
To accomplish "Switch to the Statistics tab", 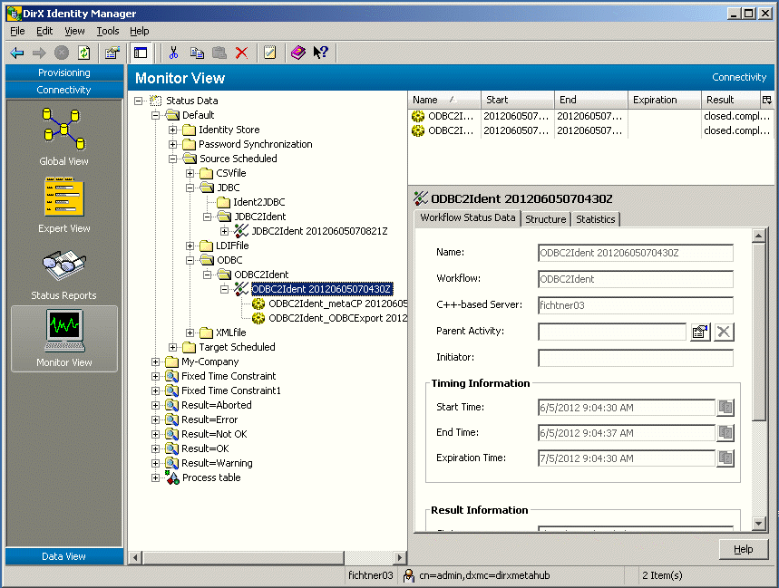I will coord(595,219).
